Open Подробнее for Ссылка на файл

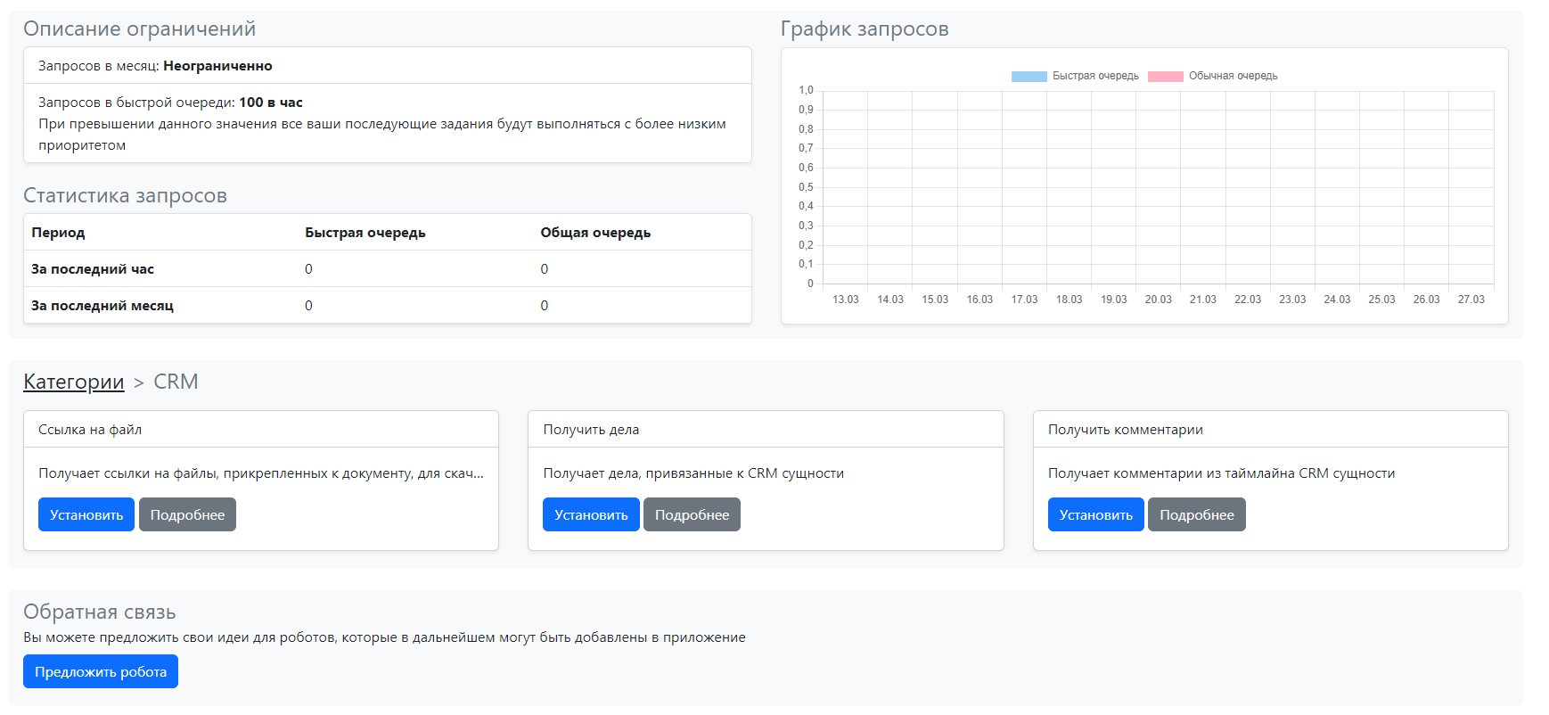click(187, 514)
